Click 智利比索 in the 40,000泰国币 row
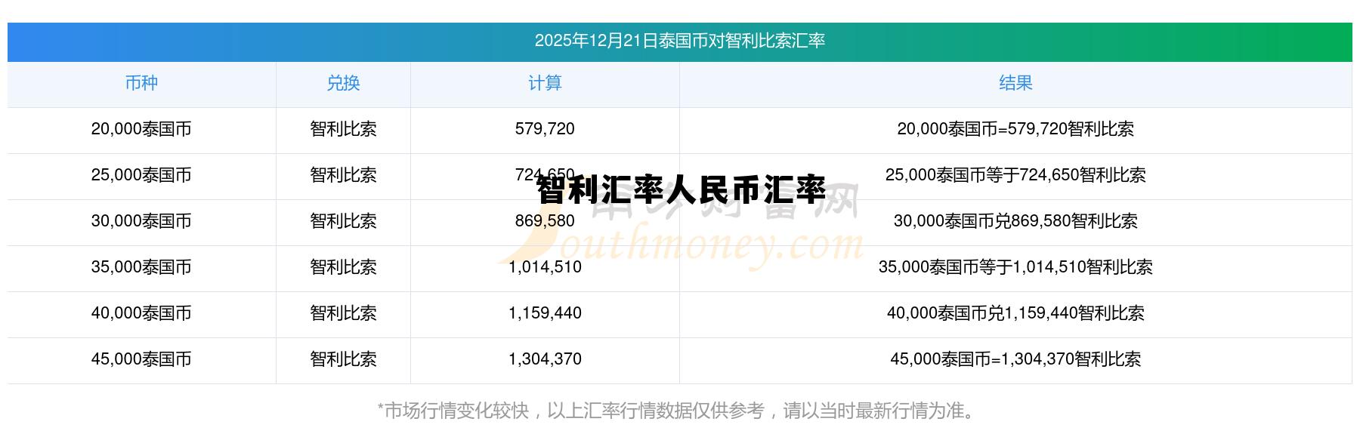Screen dimensions: 1360x434 (343, 313)
